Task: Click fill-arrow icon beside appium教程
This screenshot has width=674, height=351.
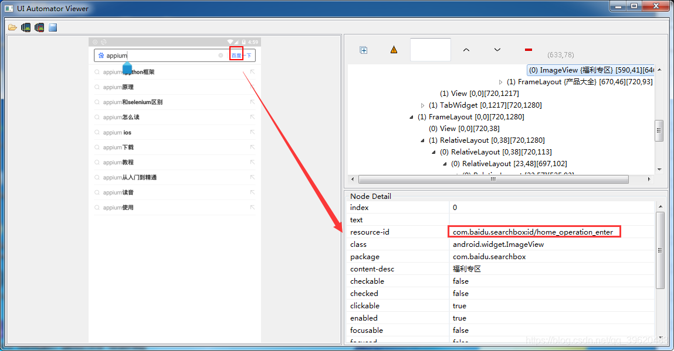Action: click(x=252, y=162)
